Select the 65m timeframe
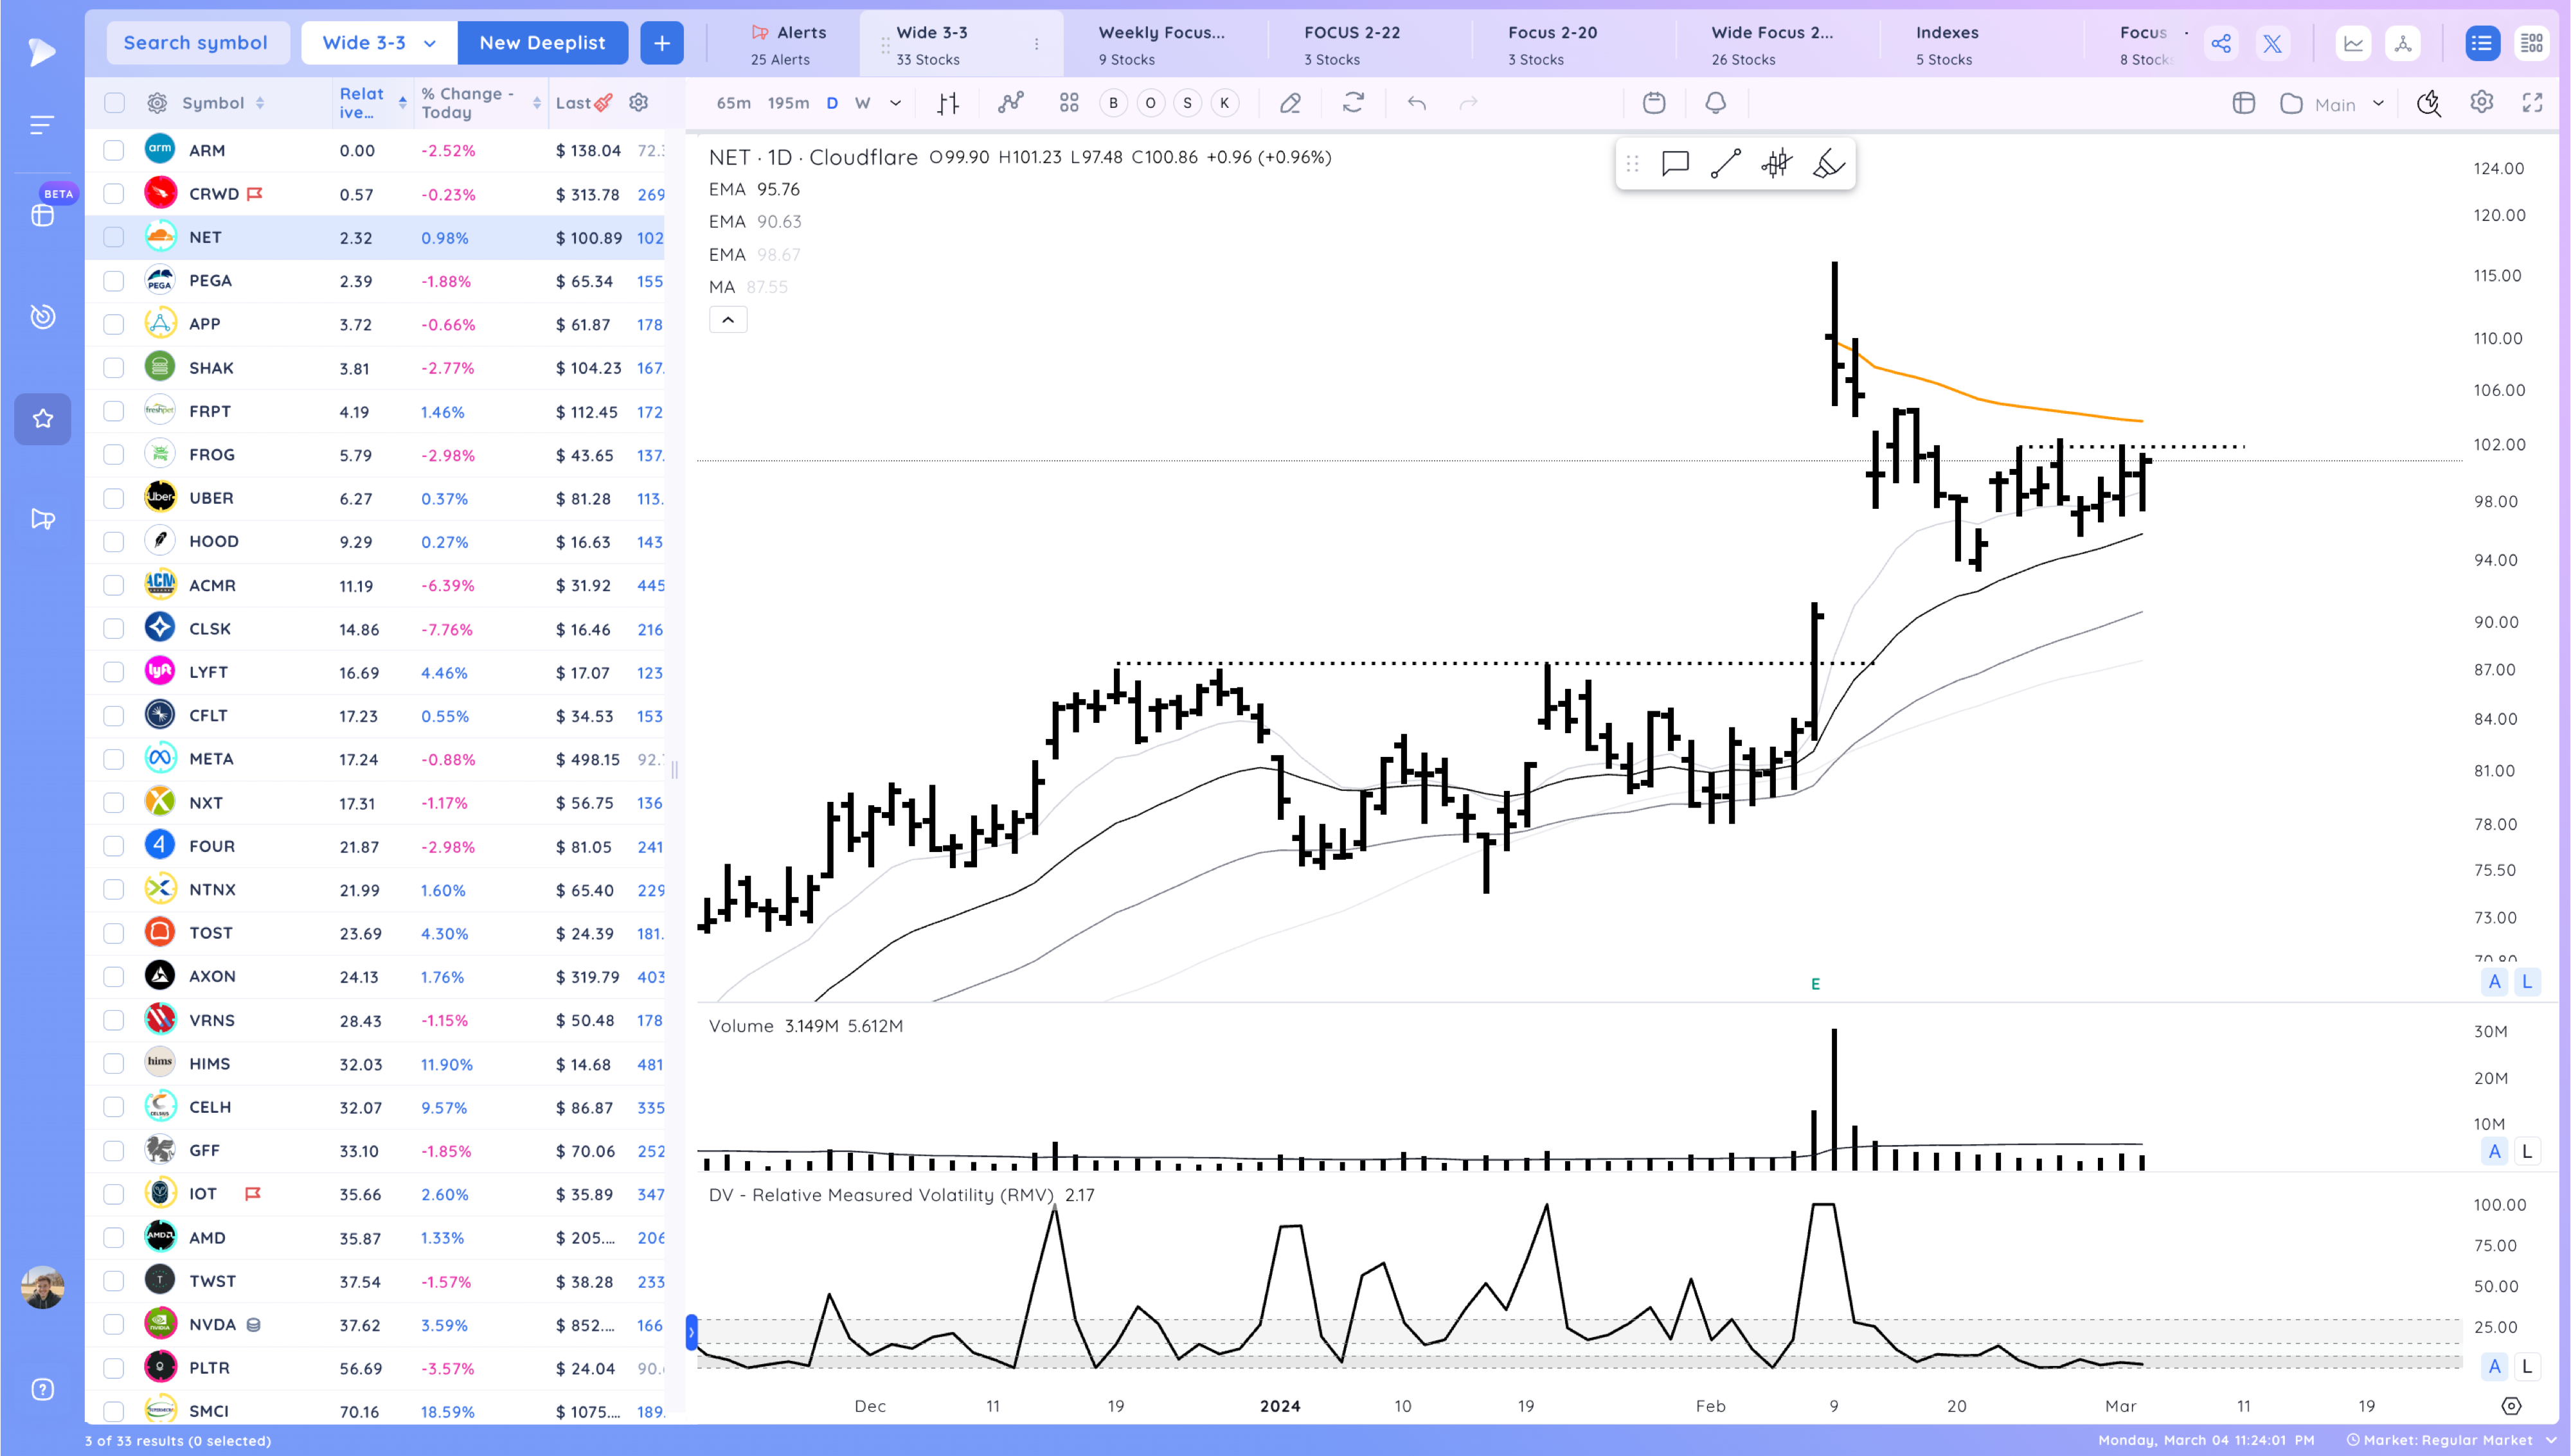Screen dimensions: 2571x1456 [733, 103]
